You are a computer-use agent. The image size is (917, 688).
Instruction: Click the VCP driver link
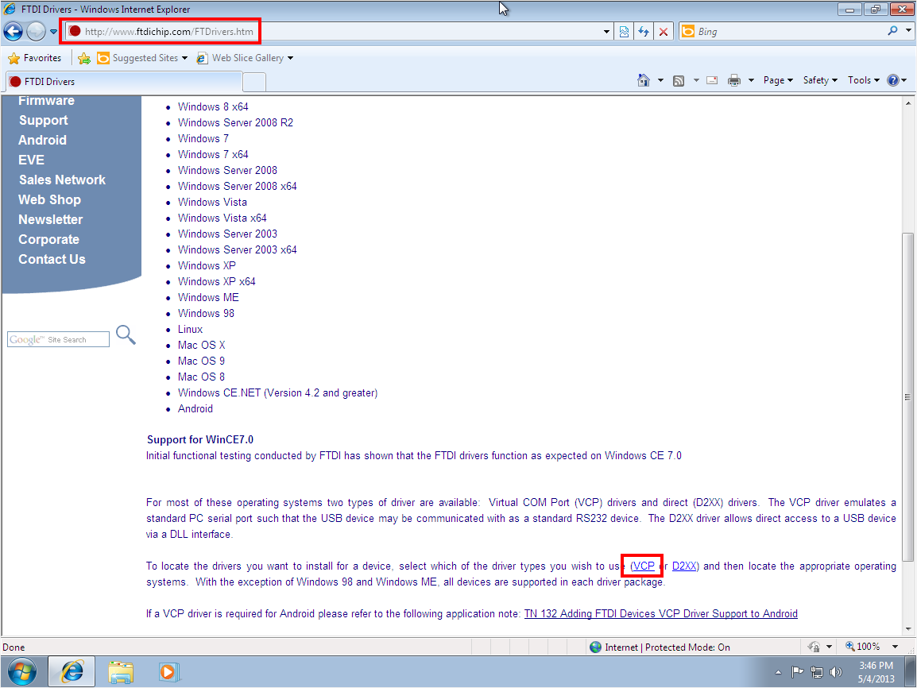click(x=643, y=566)
